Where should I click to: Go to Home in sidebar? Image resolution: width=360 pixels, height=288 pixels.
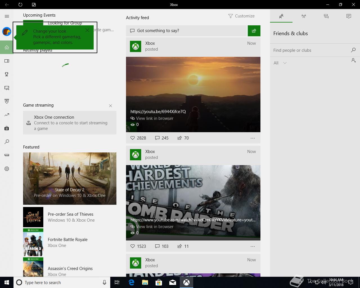pyautogui.click(x=7, y=47)
